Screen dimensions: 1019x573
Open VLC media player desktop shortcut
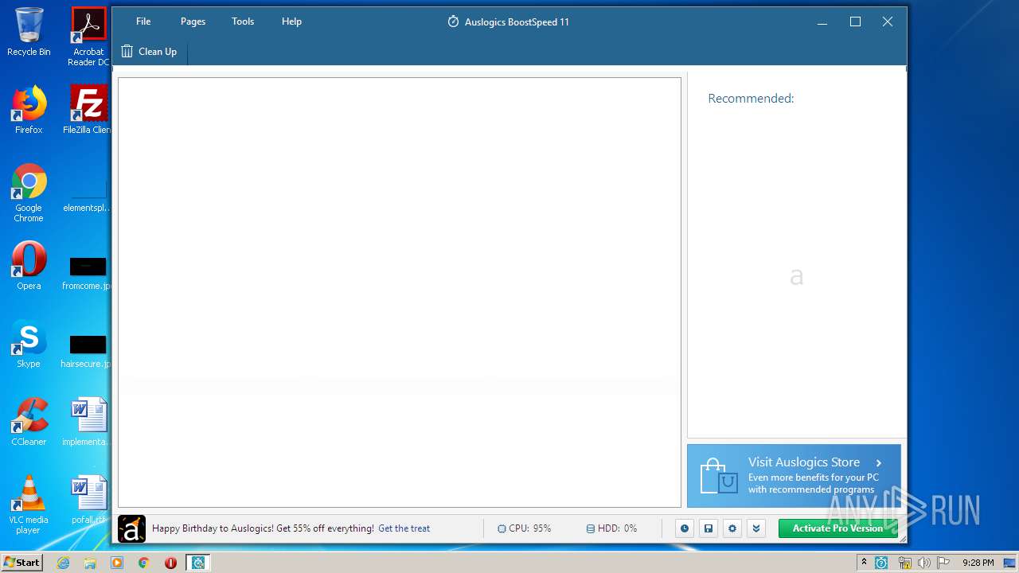[29, 505]
